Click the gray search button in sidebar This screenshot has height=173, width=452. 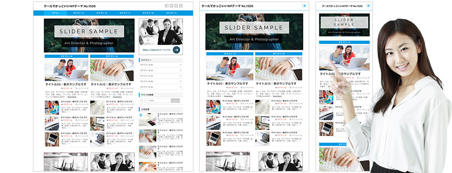tap(175, 101)
